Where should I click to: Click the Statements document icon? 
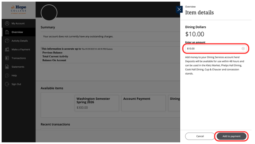coord(7,67)
